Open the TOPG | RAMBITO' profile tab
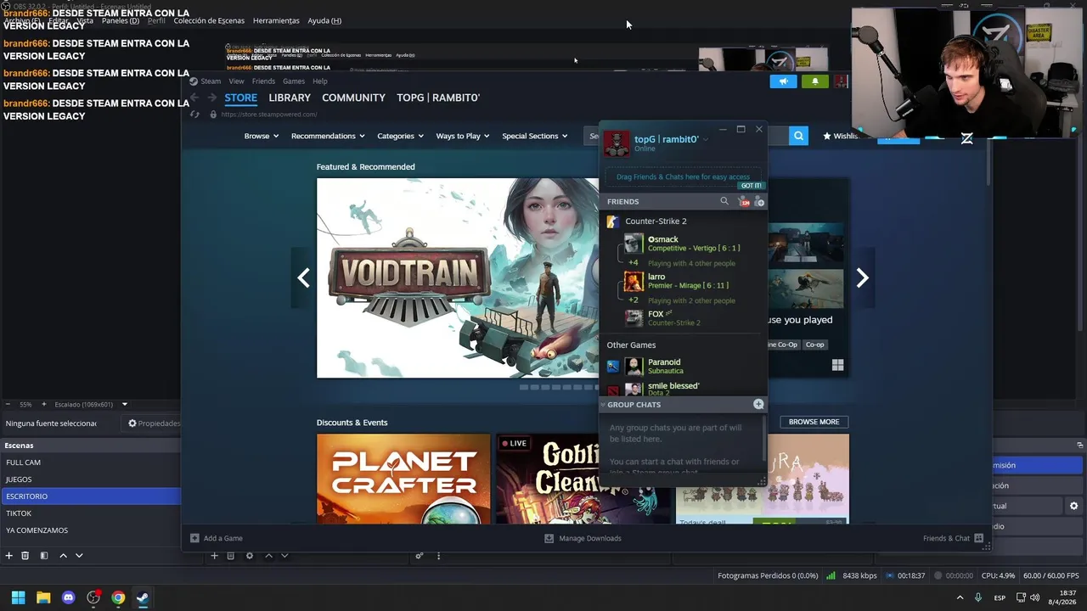Viewport: 1087px width, 611px height. pos(438,98)
